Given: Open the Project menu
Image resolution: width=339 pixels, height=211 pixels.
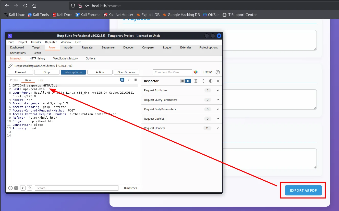Looking at the screenshot, I should [23, 42].
